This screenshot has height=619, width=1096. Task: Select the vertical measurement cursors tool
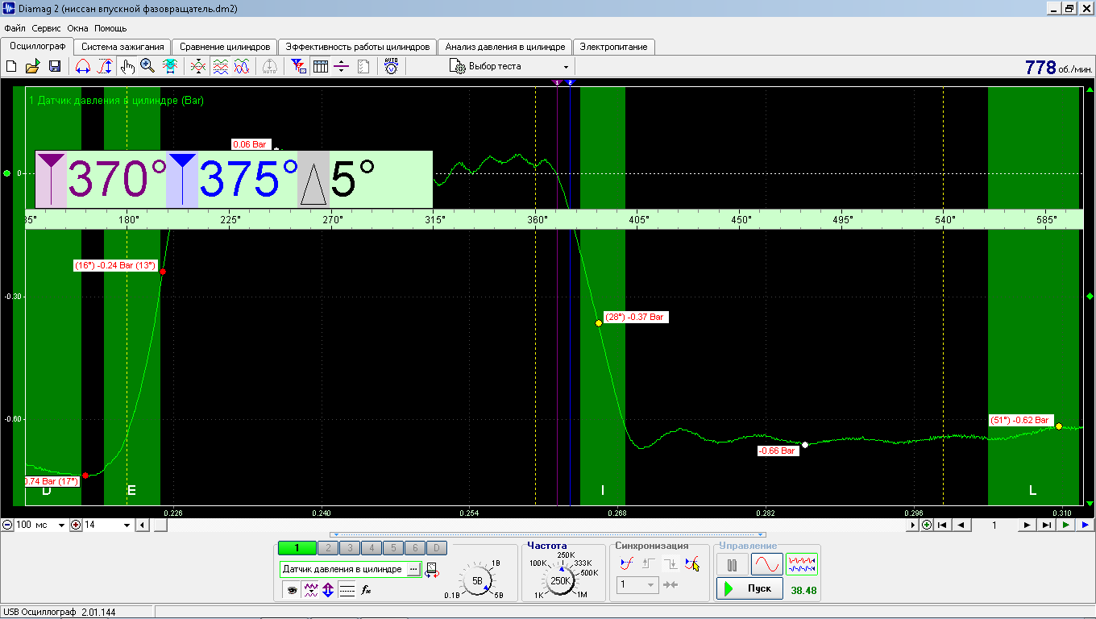[x=105, y=67]
